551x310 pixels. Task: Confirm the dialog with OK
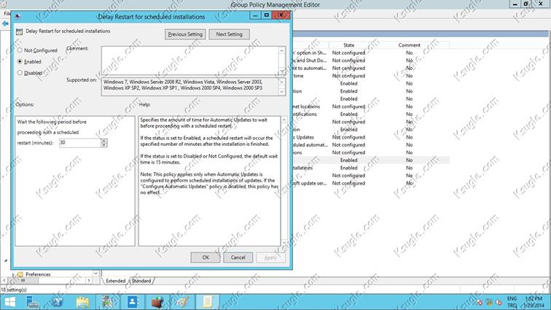pos(206,257)
